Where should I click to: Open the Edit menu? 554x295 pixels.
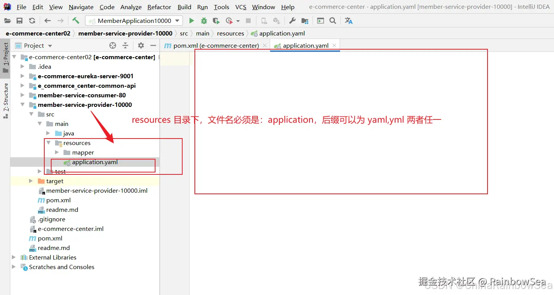tap(38, 7)
